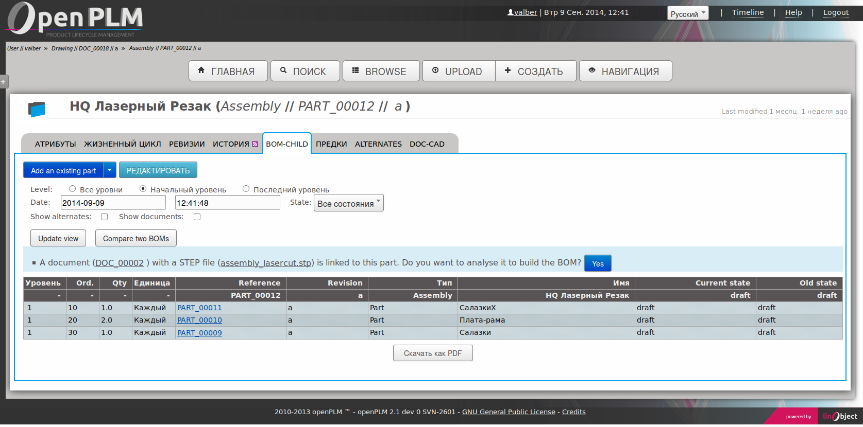Click the list icon on BROWSE button
The width and height of the screenshot is (863, 427).
356,70
